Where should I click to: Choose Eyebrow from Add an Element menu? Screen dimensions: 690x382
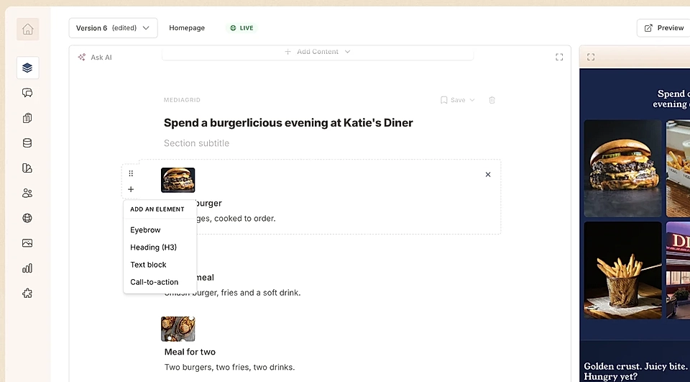pos(145,230)
